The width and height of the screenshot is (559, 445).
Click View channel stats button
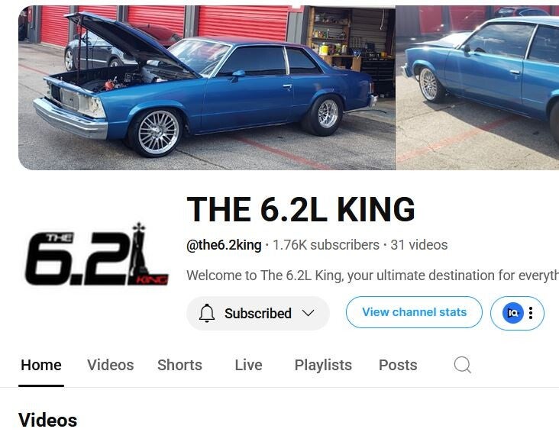tap(414, 312)
